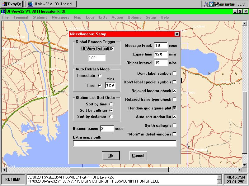
Task: Switch to UI-View32 taskbar button
Action: (x=52, y=4)
